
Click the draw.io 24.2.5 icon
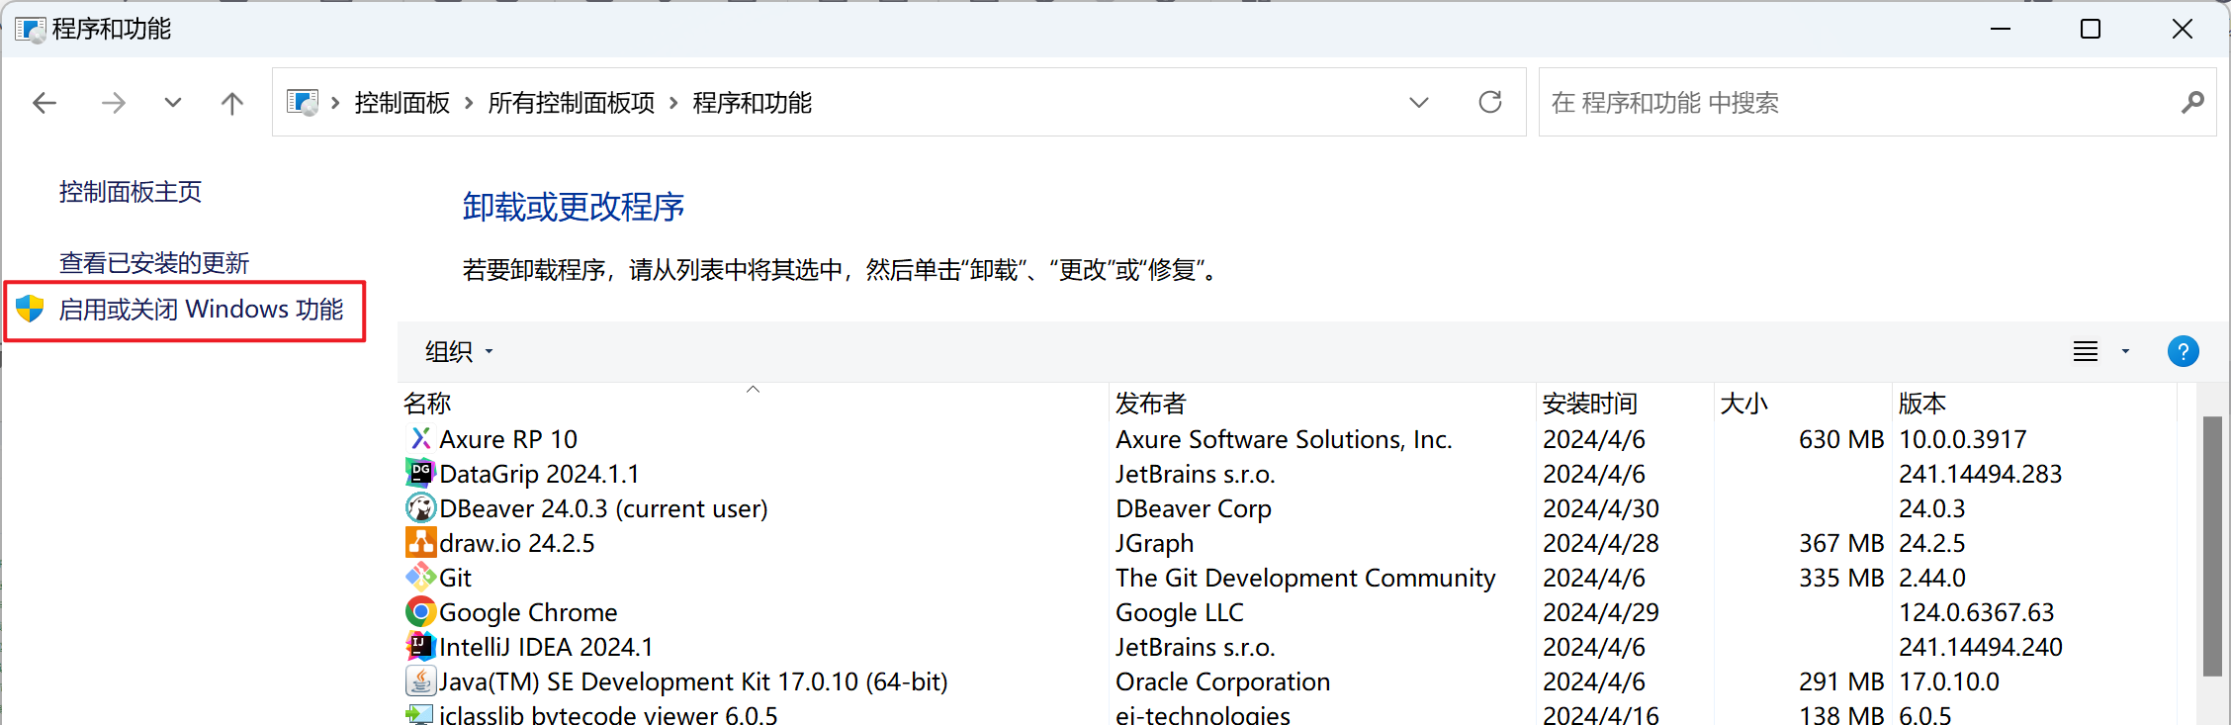coord(420,542)
